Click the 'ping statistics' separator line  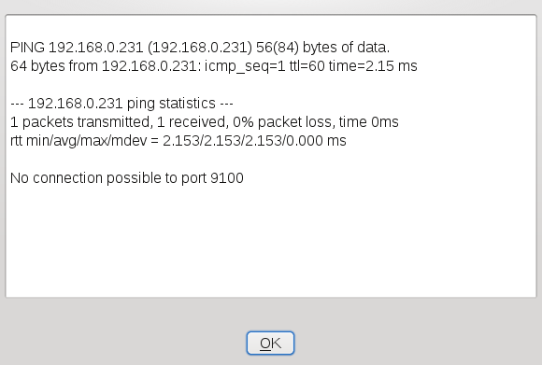[121, 104]
